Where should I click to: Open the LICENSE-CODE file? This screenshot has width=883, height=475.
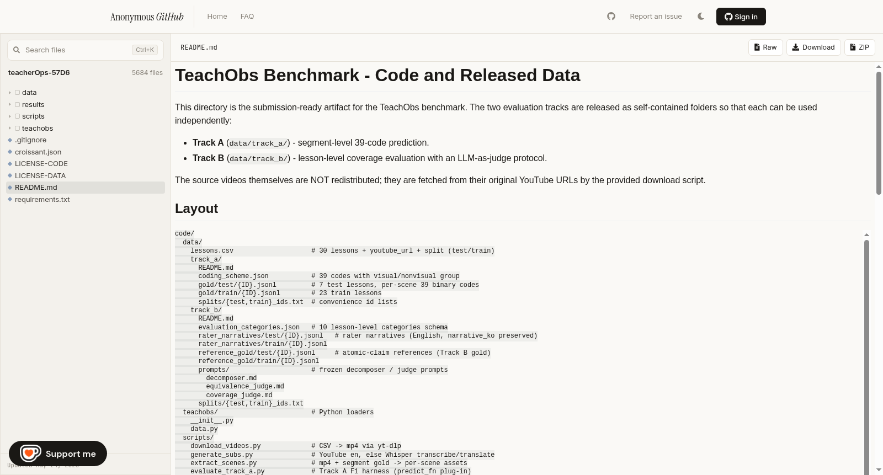(x=41, y=164)
